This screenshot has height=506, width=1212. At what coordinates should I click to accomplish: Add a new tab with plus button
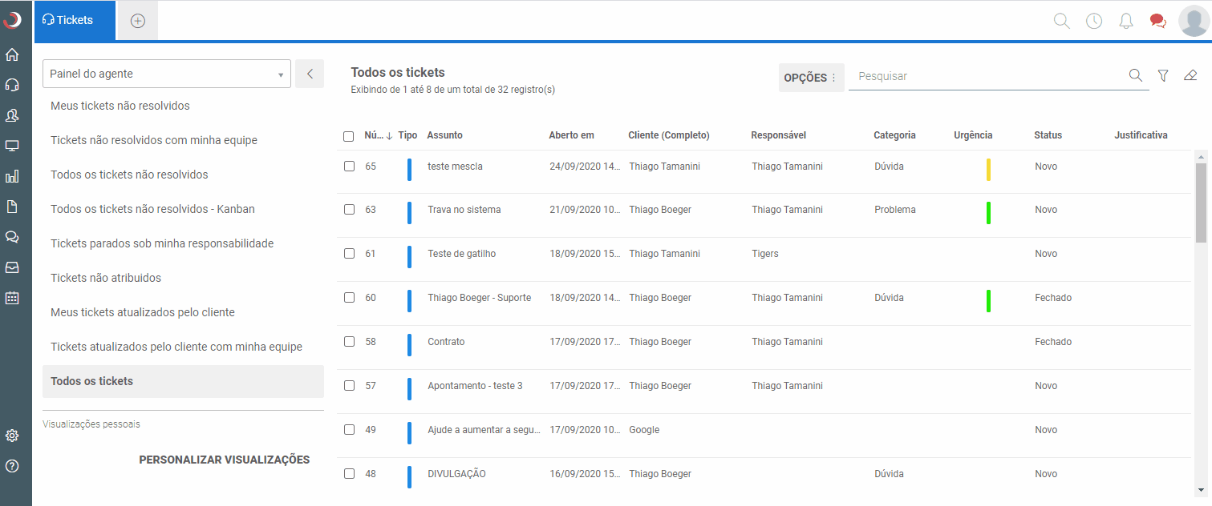[x=138, y=21]
